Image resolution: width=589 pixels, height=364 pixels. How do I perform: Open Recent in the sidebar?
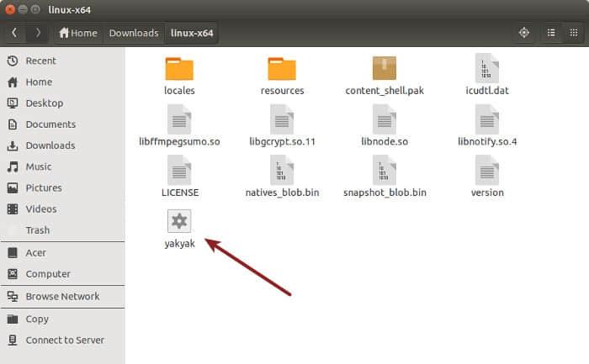click(40, 61)
